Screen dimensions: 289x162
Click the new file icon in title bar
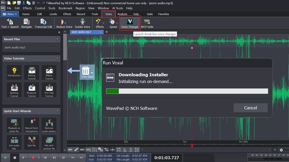pyautogui.click(x=9, y=3)
